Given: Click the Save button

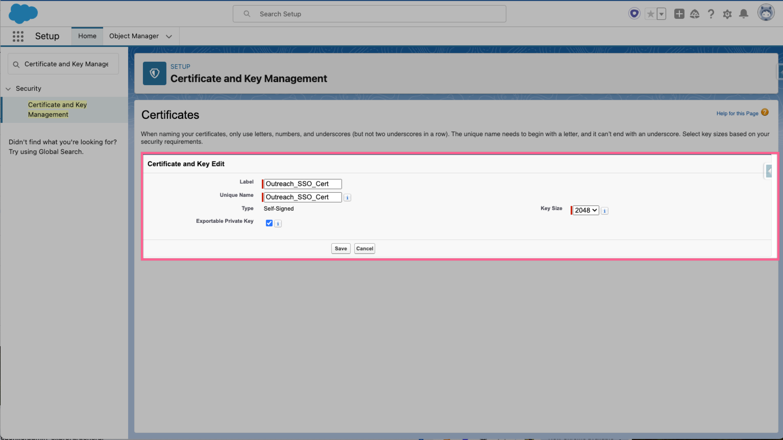Looking at the screenshot, I should 340,248.
